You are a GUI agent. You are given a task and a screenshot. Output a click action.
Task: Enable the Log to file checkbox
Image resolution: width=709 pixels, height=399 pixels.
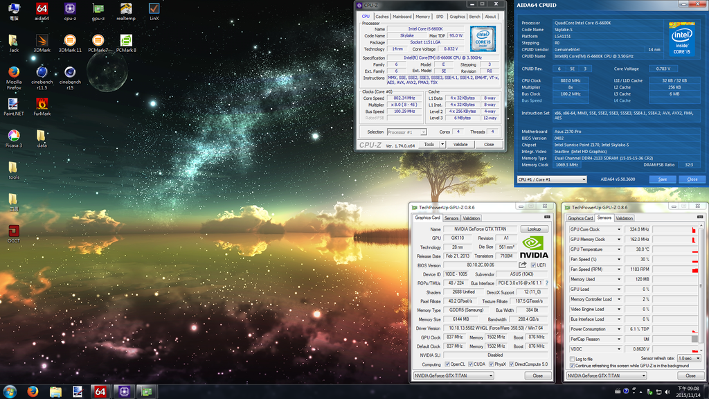tap(572, 359)
